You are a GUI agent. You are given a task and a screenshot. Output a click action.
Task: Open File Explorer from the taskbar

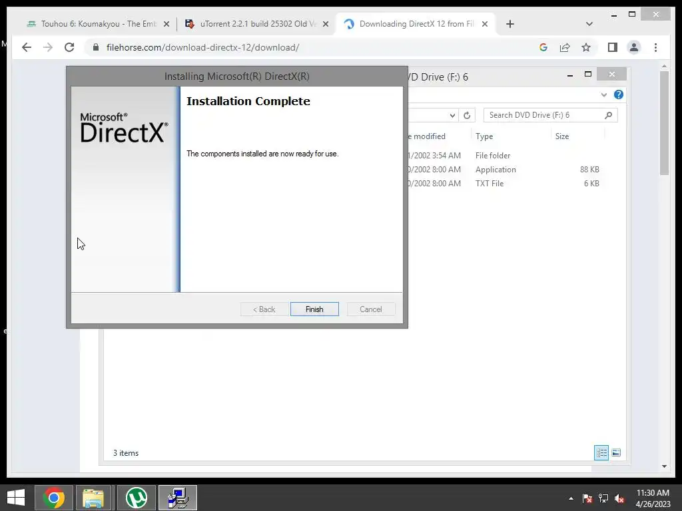93,498
